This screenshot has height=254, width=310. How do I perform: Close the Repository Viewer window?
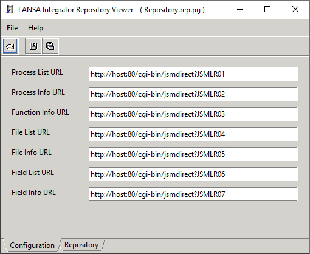[295, 10]
